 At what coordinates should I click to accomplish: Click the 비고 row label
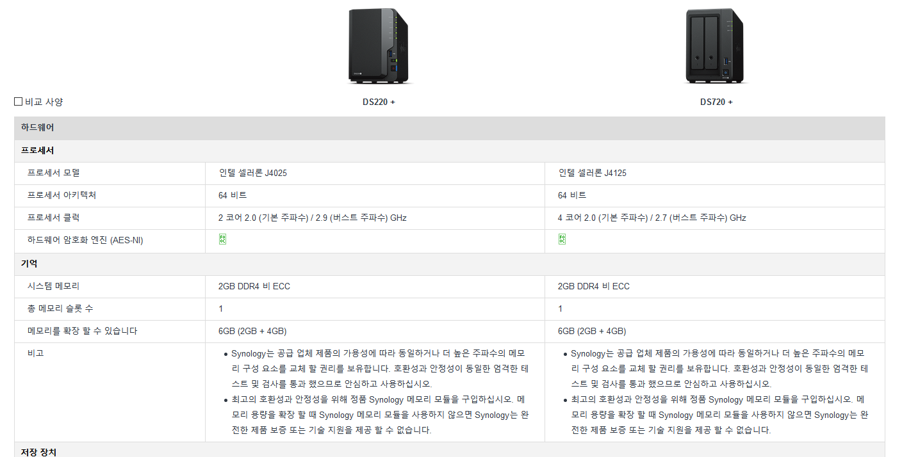point(35,353)
